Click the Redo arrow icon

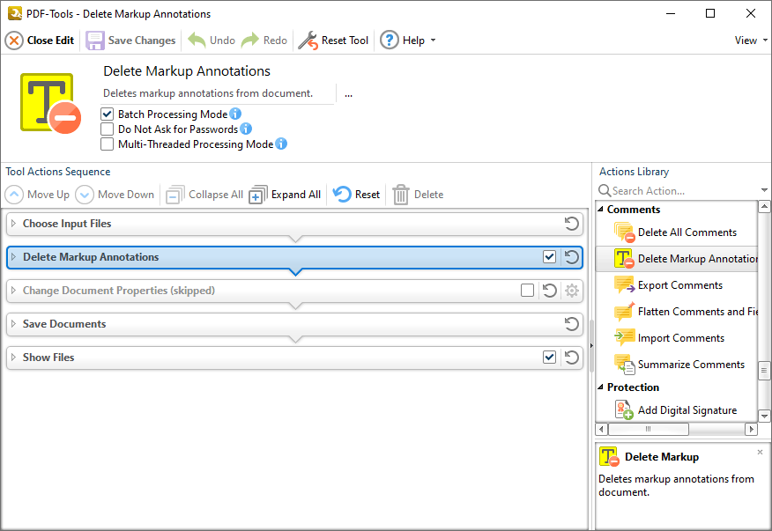point(250,40)
